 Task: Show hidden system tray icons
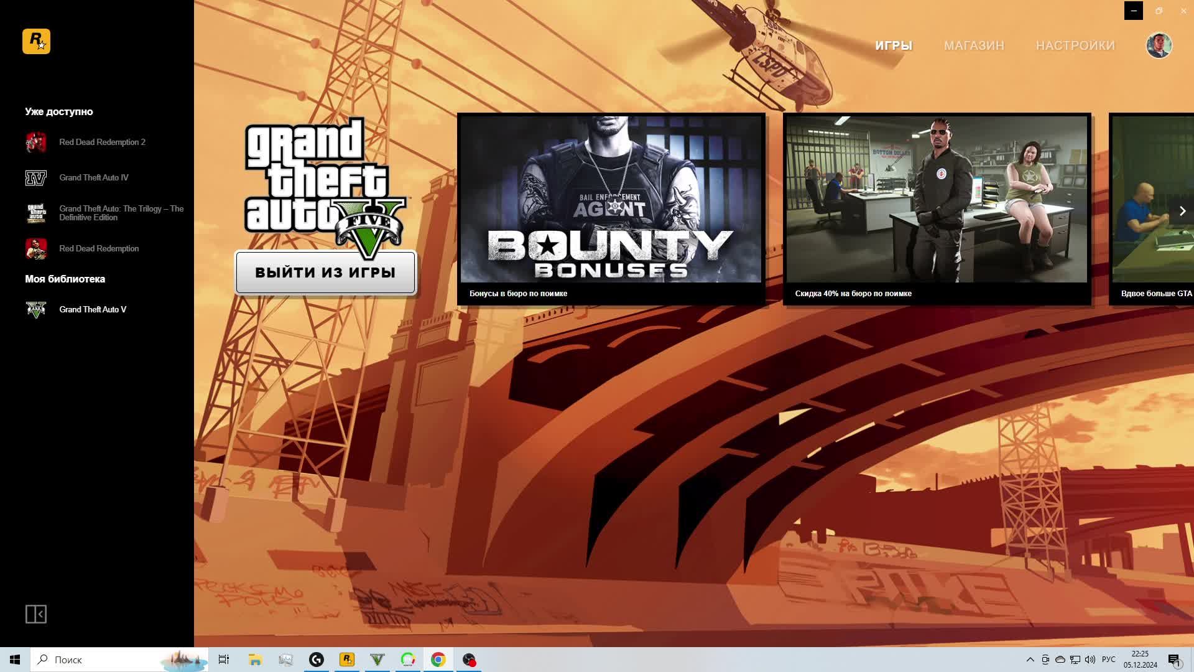(1030, 660)
